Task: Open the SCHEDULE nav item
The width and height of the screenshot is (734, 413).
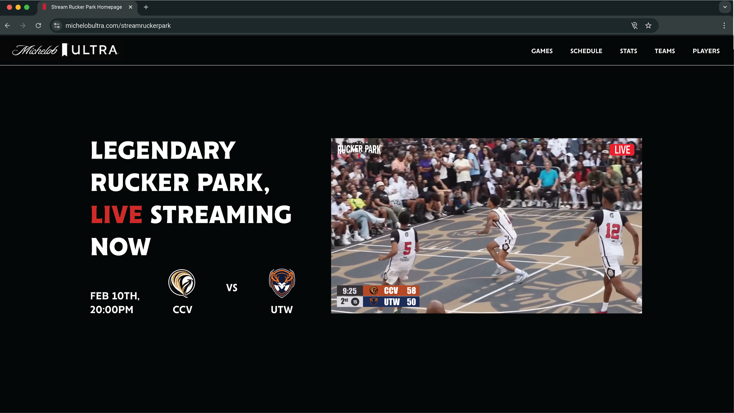Action: click(586, 51)
